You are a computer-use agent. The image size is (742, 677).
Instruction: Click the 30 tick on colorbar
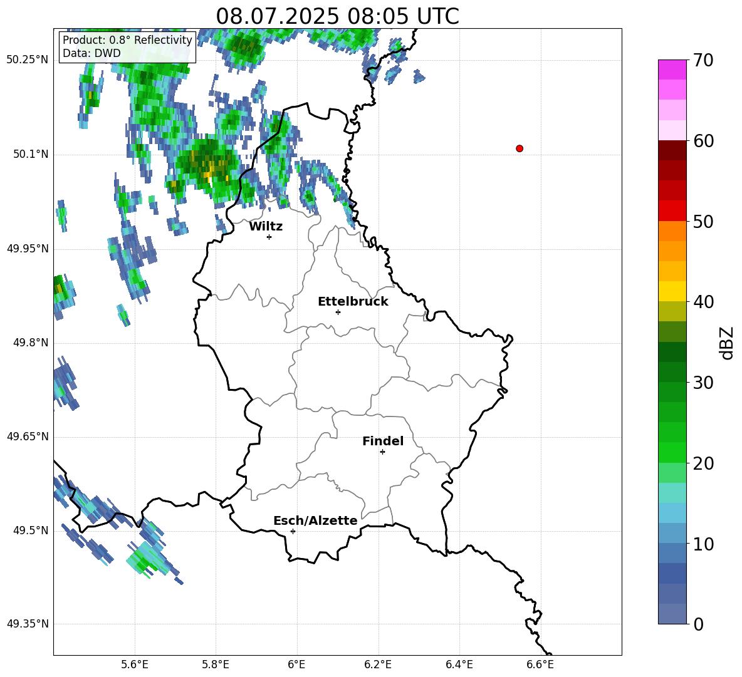[703, 383]
